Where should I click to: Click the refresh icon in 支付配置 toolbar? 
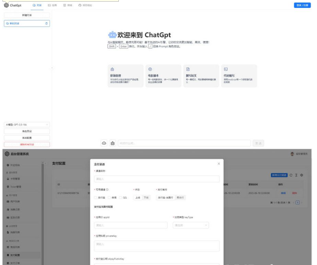(291, 175)
